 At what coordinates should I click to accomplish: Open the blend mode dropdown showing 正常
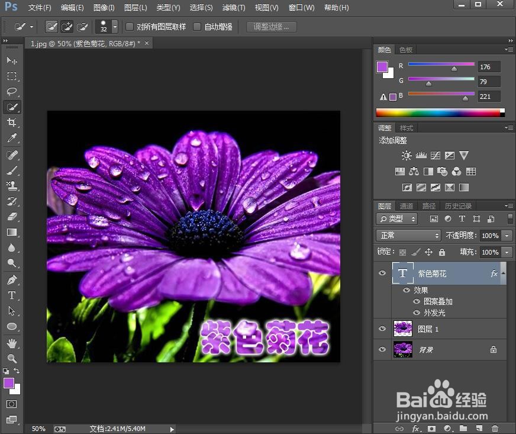408,235
